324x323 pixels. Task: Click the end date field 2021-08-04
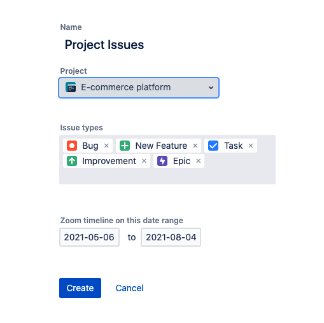point(171,237)
